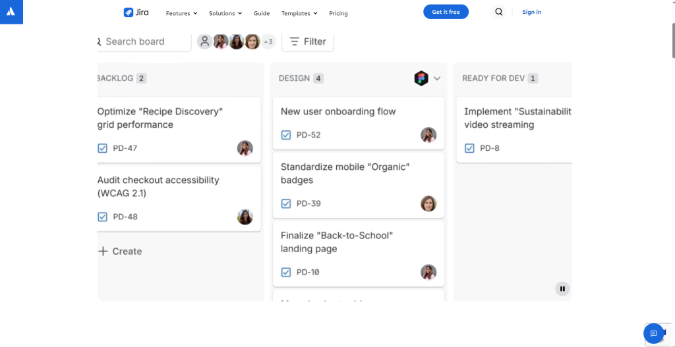Click the unassigned user avatar icon
This screenshot has height=347, width=675.
pos(205,41)
